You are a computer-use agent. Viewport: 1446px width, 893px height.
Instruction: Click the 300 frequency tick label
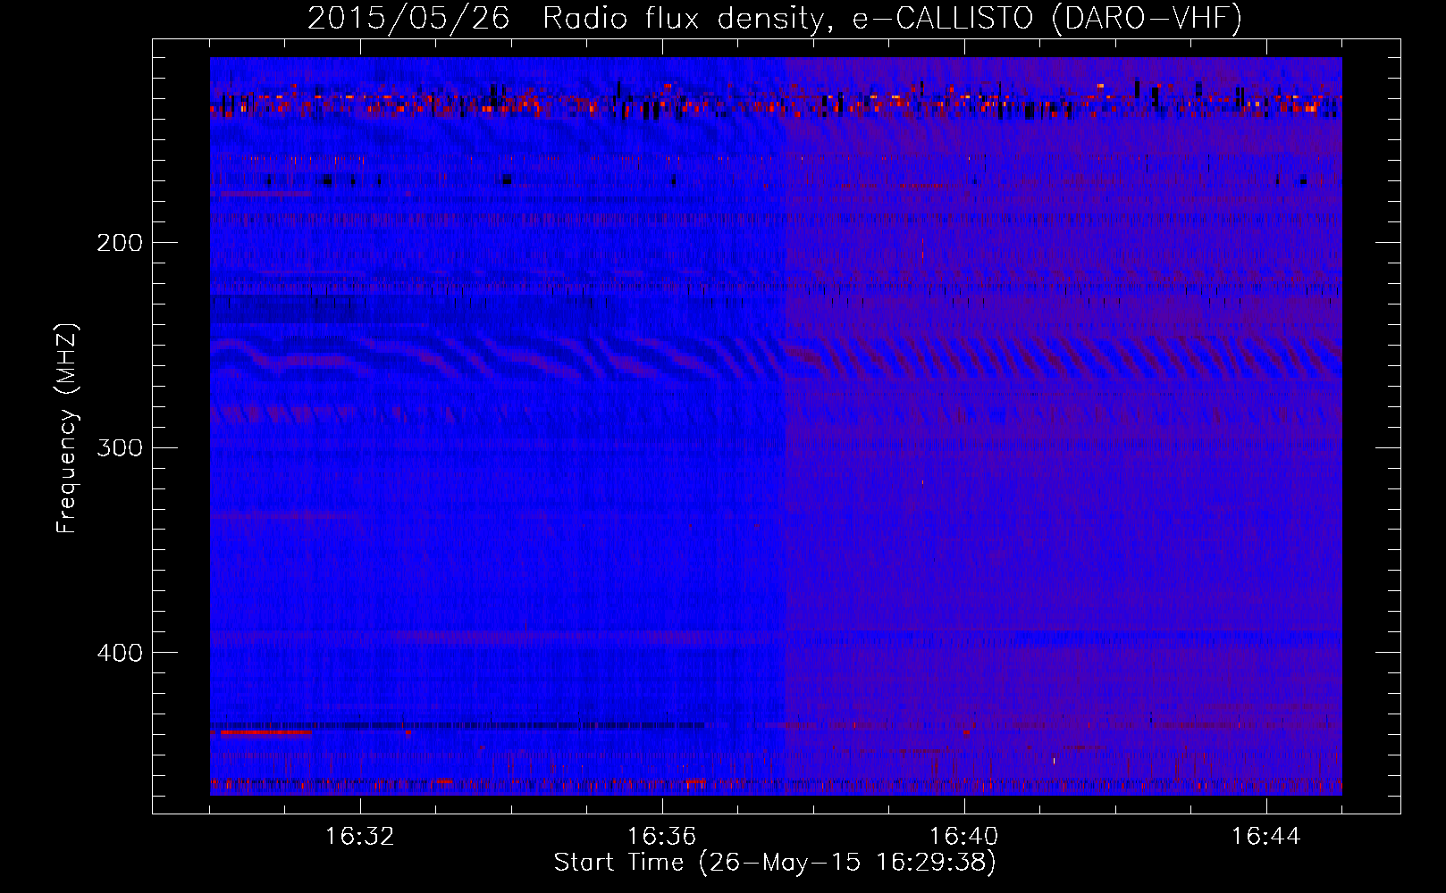(x=120, y=447)
